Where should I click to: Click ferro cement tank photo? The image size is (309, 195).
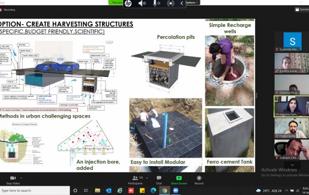(x=230, y=133)
